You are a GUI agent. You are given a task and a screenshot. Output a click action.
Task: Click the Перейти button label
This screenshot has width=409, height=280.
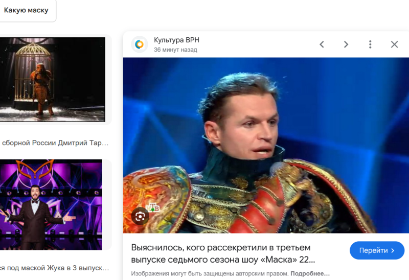(x=374, y=250)
